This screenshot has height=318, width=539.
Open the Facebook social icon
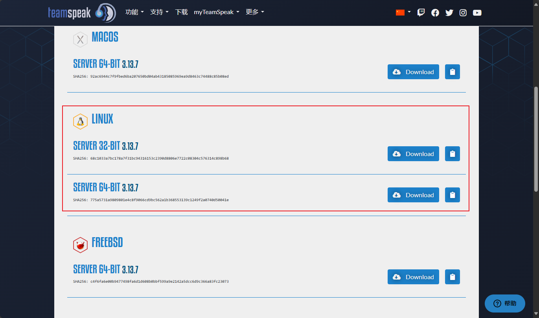435,13
